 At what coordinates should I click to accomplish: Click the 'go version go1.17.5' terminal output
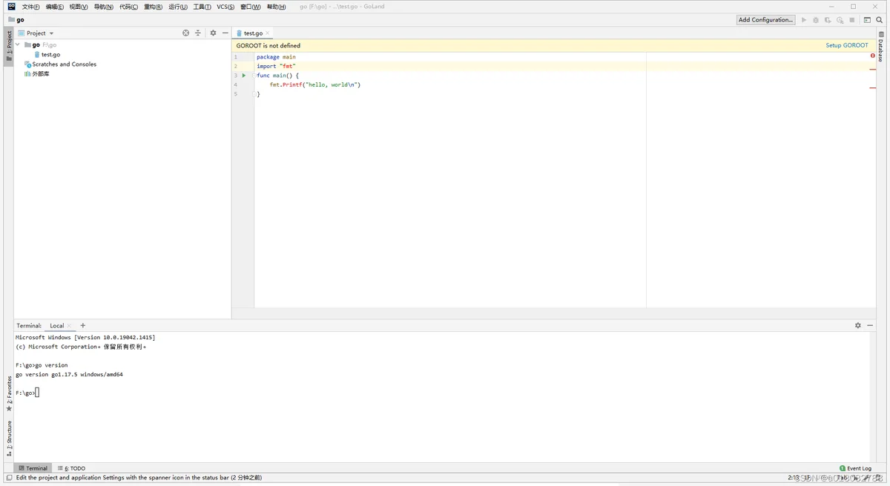coord(69,375)
